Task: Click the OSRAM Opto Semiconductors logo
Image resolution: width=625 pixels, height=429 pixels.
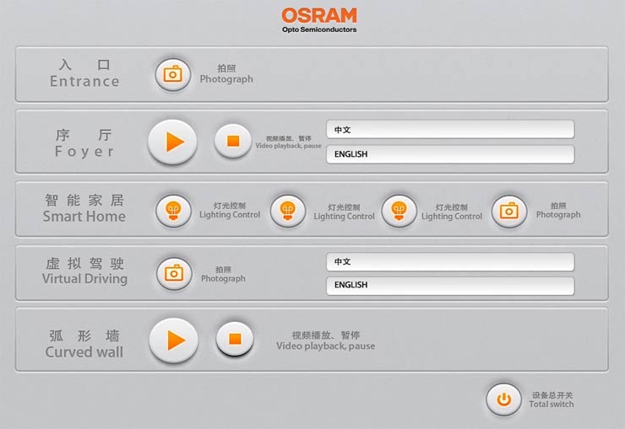Action: [x=319, y=20]
